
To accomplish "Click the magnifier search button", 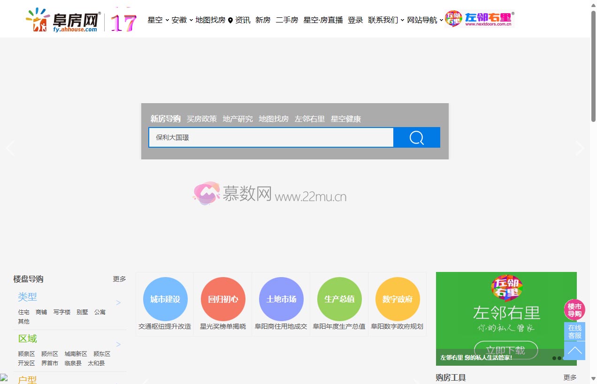I will 416,137.
